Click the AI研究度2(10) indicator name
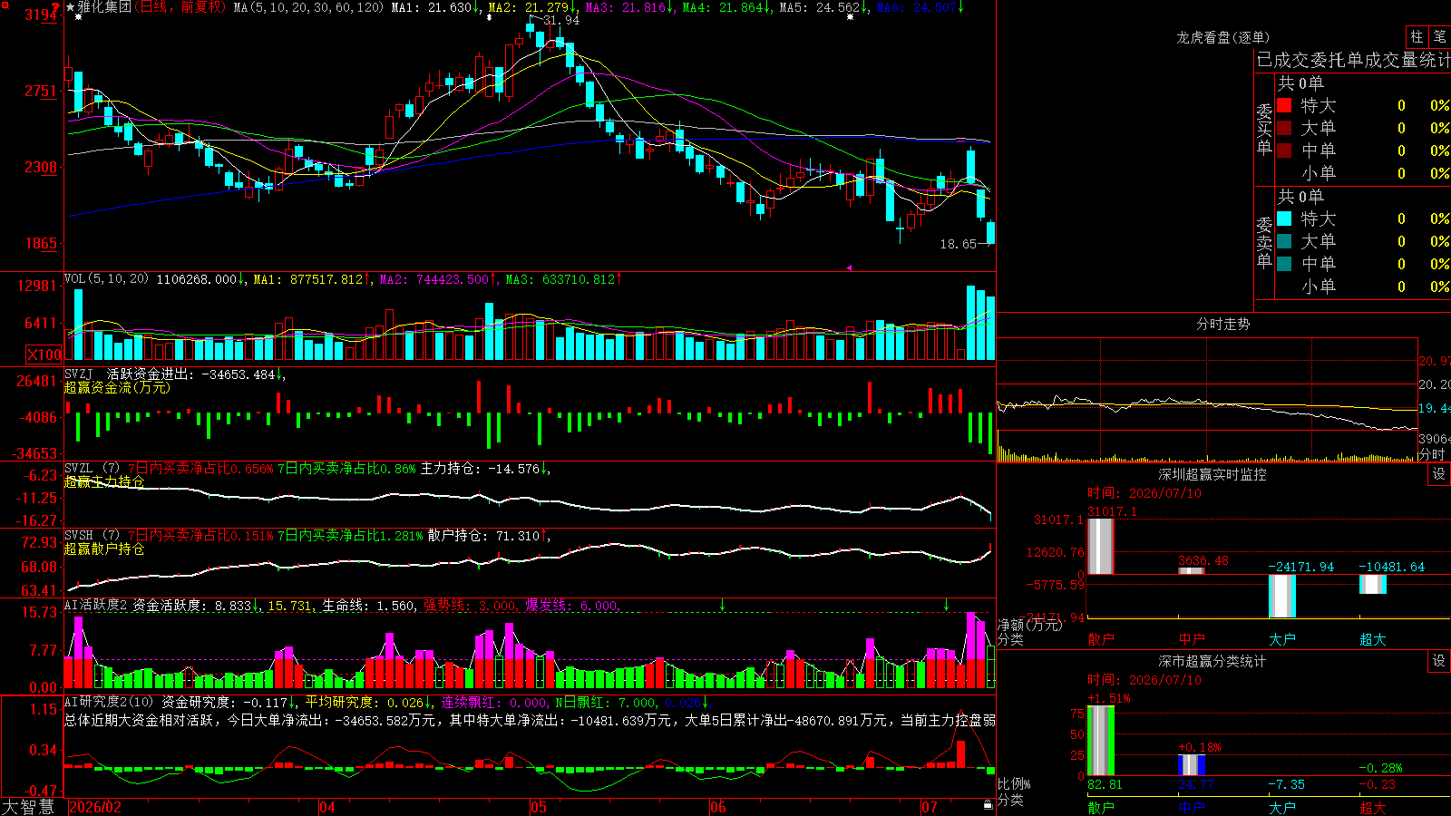Screen dimensions: 1451x816 [x=109, y=702]
